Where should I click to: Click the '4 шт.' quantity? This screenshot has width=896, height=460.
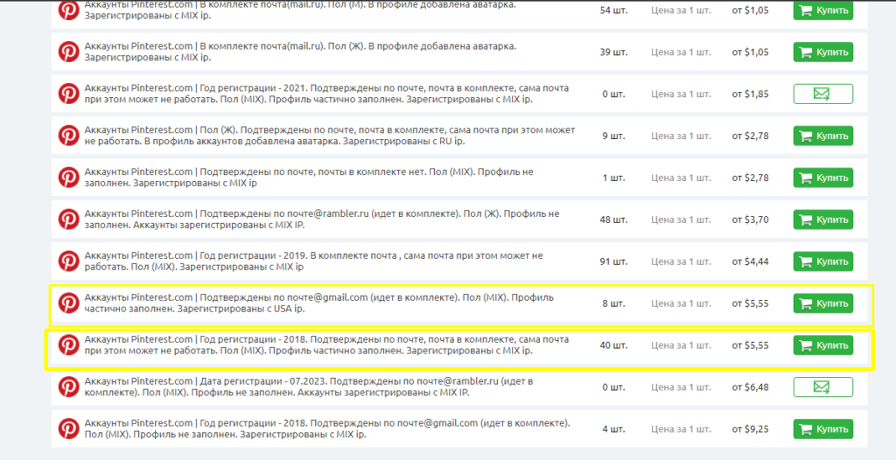(613, 429)
